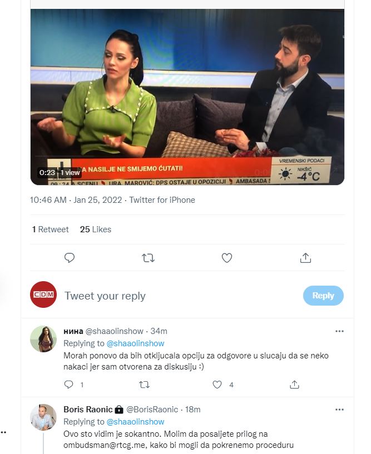
Task: Open the '1 Retweet' list
Action: (x=51, y=230)
